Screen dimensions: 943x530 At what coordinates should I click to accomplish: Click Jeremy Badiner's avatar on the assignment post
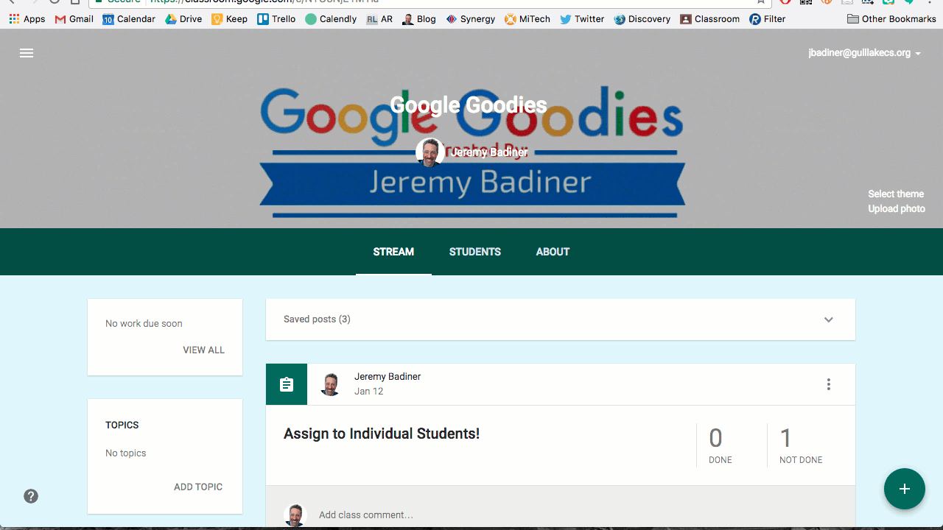click(331, 384)
